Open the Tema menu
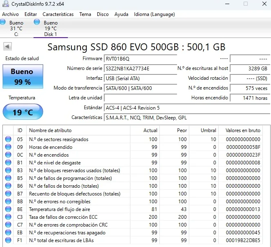The height and width of the screenshot is (247, 271). point(85,14)
